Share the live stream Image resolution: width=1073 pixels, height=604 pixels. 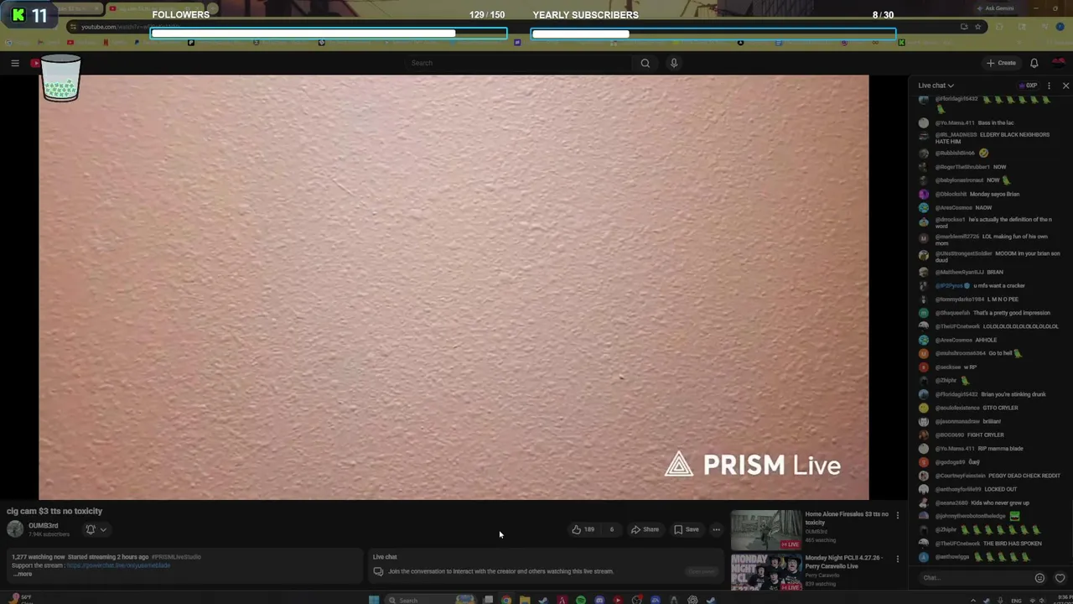click(x=645, y=529)
